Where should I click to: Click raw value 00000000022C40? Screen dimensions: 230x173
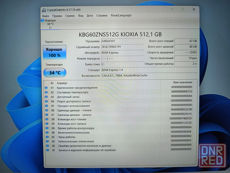181,109
